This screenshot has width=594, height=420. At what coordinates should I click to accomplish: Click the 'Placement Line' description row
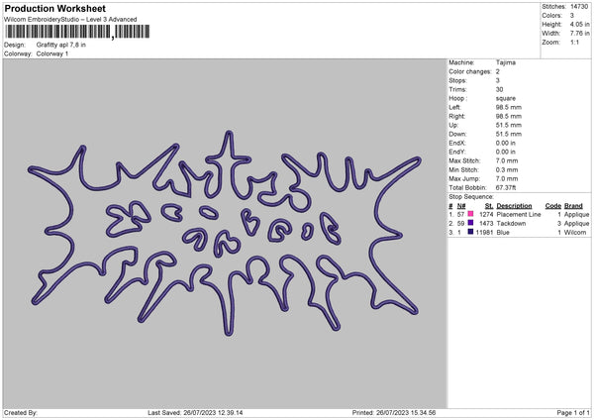(x=519, y=215)
